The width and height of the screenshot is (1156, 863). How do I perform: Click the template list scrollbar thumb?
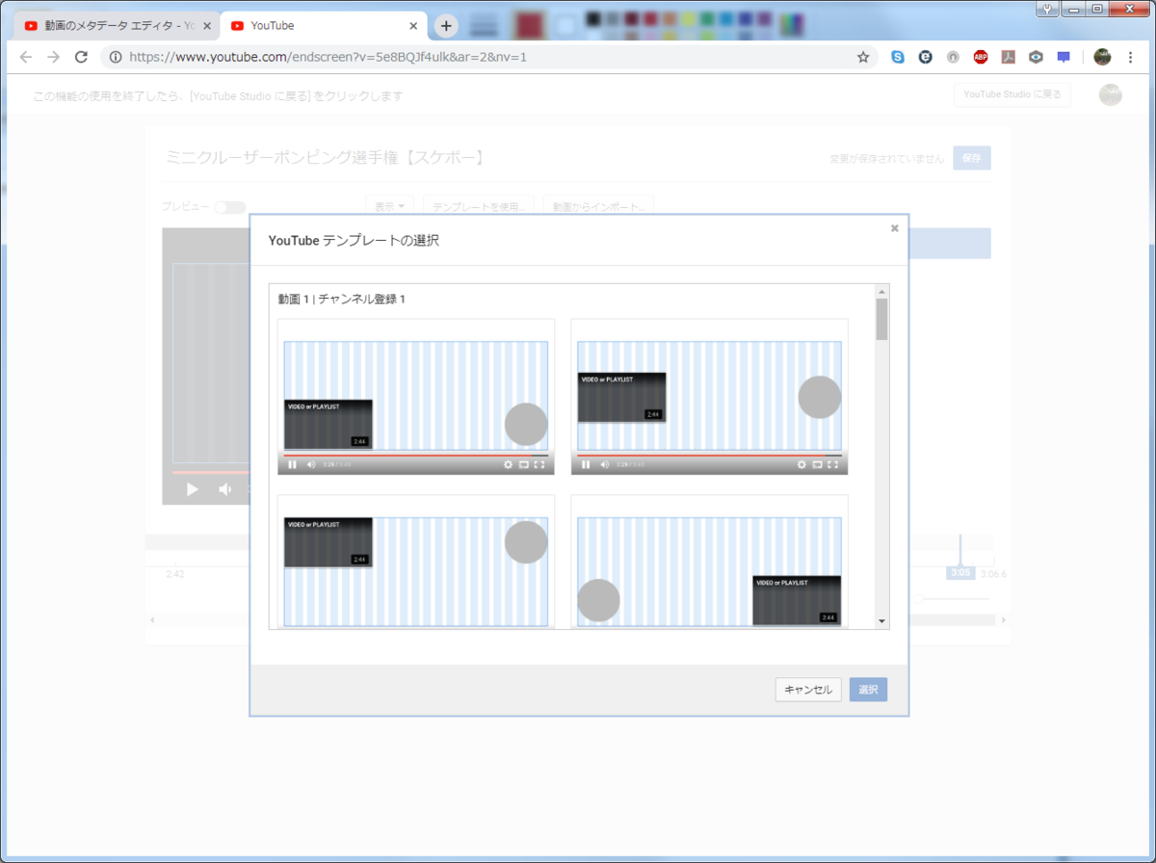click(881, 320)
